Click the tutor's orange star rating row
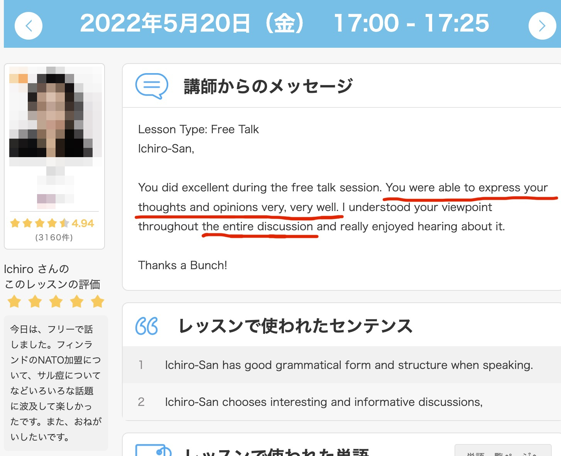The height and width of the screenshot is (456, 561). click(40, 223)
